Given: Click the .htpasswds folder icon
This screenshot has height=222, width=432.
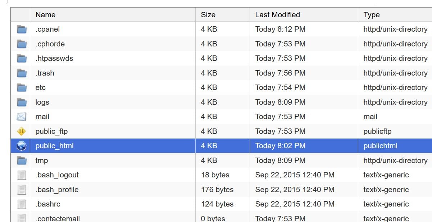Looking at the screenshot, I should (21, 58).
